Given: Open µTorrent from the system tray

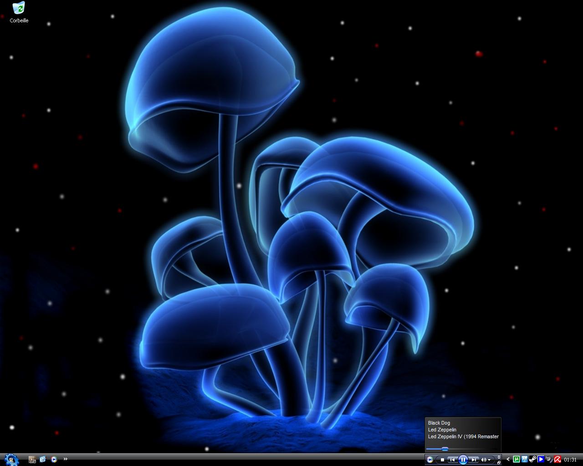Looking at the screenshot, I should pyautogui.click(x=516, y=459).
